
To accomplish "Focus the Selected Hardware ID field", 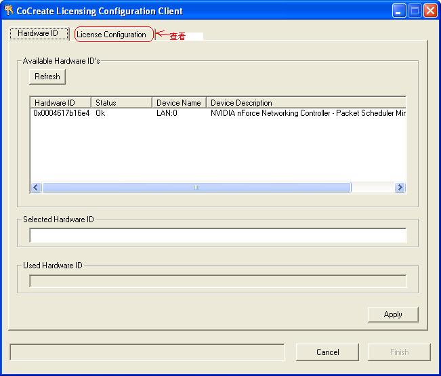I will 218,235.
